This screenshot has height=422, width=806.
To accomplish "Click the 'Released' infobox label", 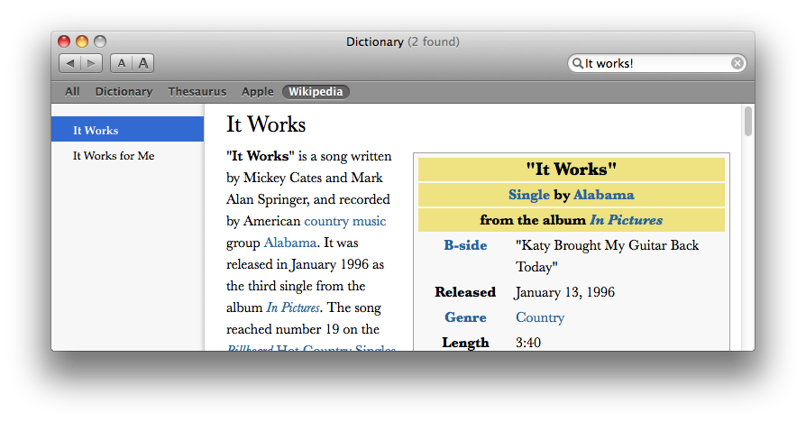I will pos(465,292).
